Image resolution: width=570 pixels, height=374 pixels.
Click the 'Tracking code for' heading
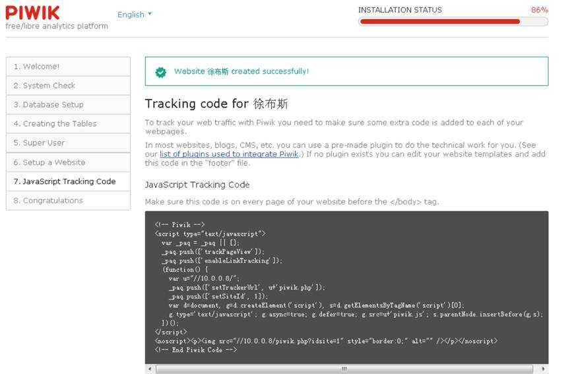pos(216,104)
